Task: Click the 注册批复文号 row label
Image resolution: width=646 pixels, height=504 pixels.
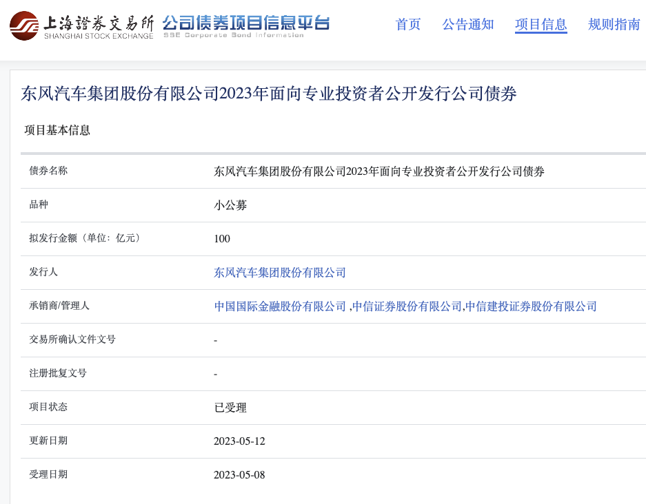Action: click(58, 373)
